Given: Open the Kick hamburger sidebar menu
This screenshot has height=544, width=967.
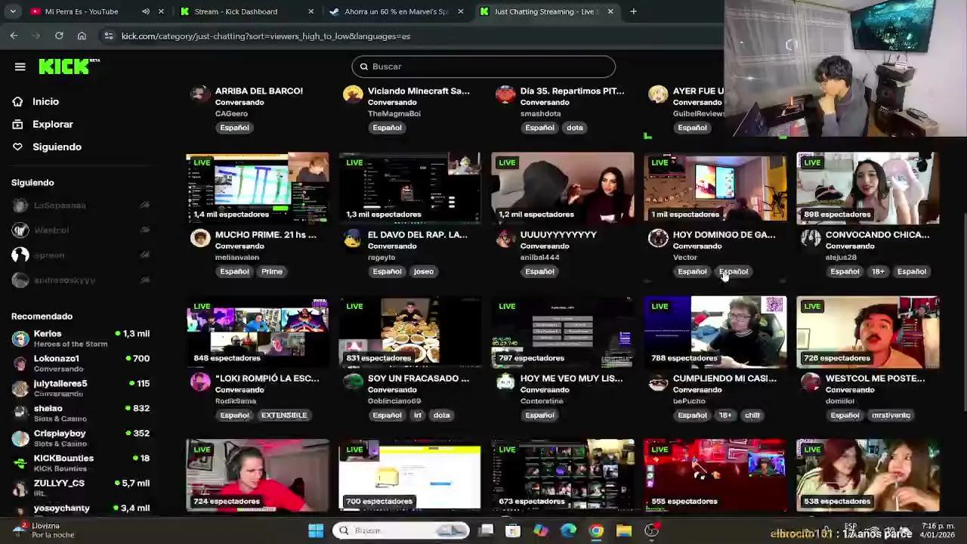Looking at the screenshot, I should 20,66.
